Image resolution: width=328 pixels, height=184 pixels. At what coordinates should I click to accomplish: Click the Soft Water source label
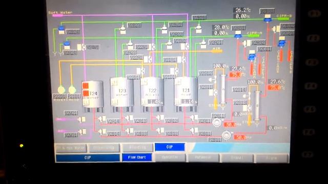pos(60,12)
